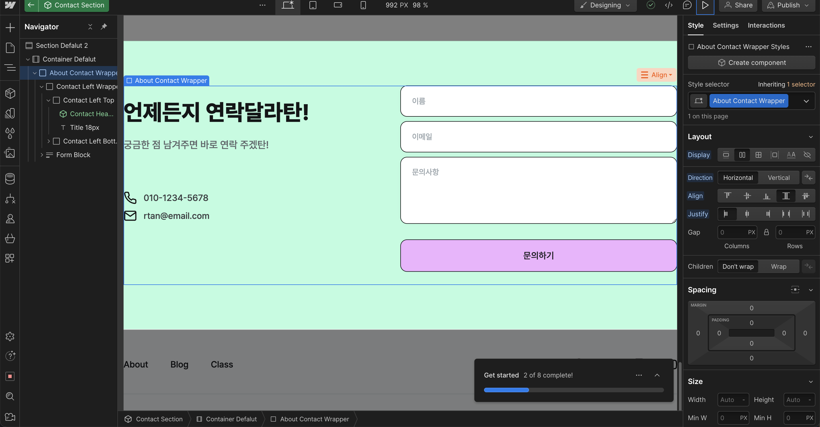Screen dimensions: 820x427
Task: Set display to None (hidden)
Action: (807, 155)
